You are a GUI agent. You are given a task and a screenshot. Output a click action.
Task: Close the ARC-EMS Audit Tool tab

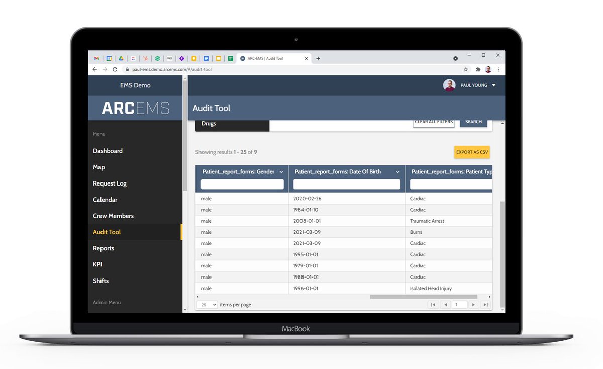click(307, 58)
